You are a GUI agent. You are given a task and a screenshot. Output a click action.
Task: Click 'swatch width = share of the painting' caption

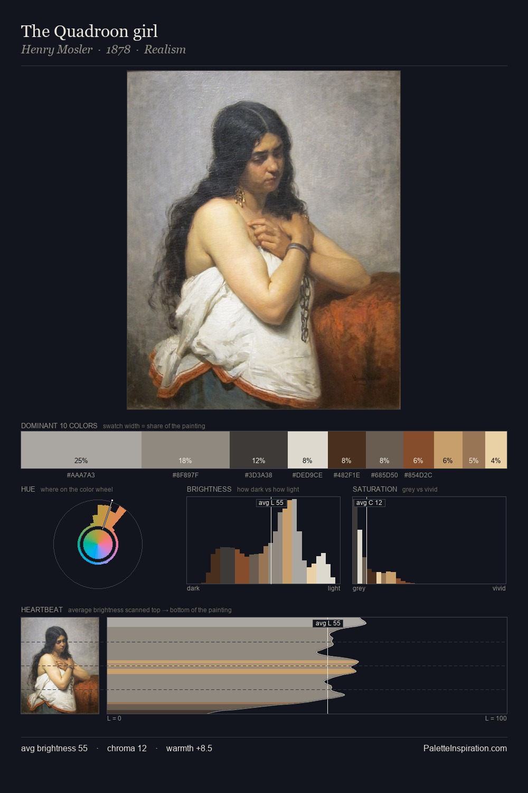[154, 426]
